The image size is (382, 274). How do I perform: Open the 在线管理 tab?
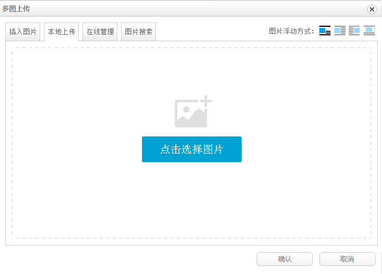(x=100, y=32)
